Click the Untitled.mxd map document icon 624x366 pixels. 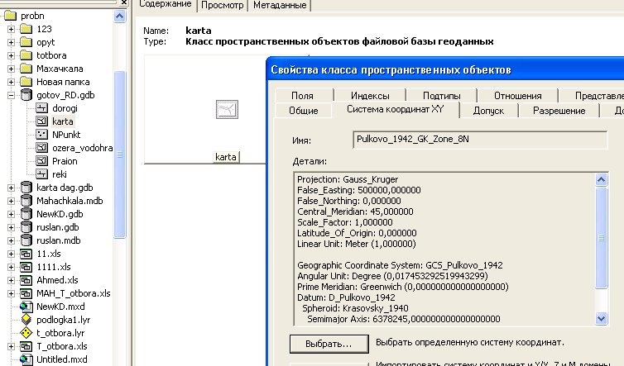(x=26, y=359)
